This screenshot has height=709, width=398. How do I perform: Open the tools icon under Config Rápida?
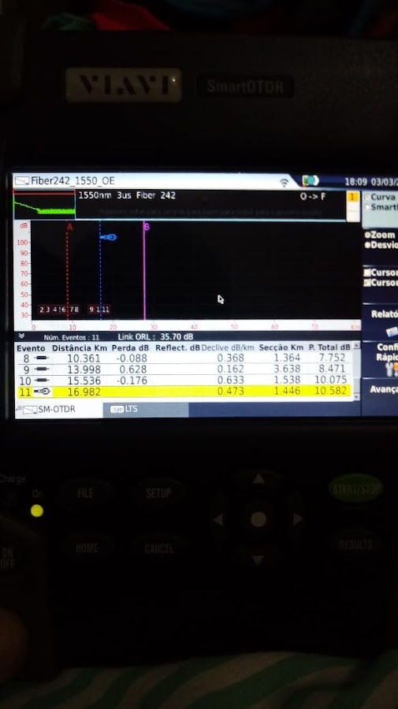[392, 370]
